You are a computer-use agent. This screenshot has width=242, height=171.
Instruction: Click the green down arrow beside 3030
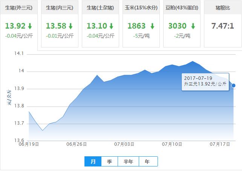coord(193,26)
